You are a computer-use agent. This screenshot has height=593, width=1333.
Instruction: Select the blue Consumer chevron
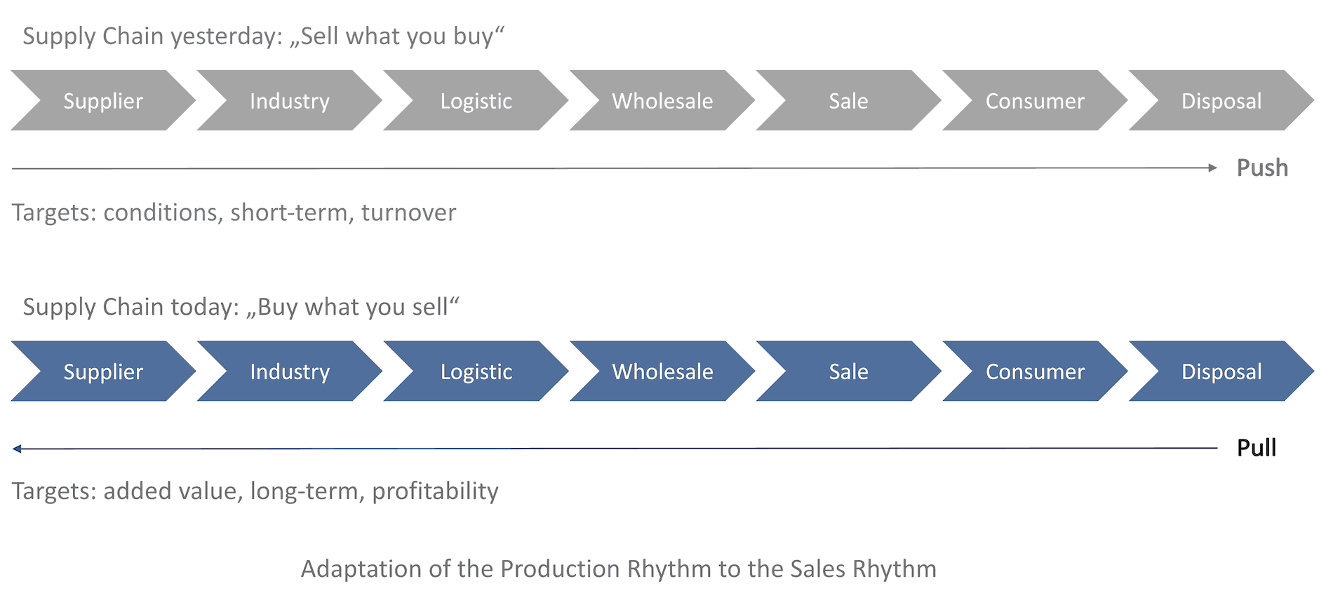click(1035, 372)
